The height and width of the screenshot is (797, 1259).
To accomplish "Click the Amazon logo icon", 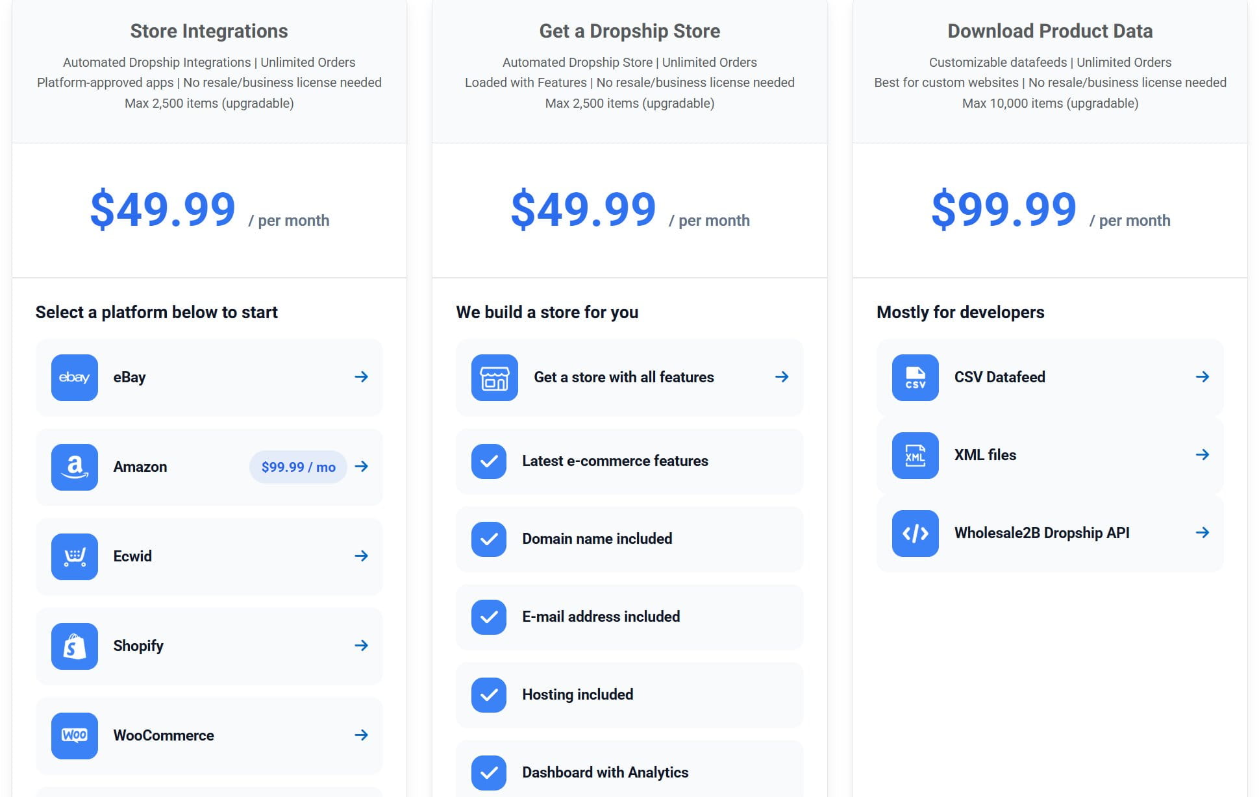I will click(x=75, y=467).
